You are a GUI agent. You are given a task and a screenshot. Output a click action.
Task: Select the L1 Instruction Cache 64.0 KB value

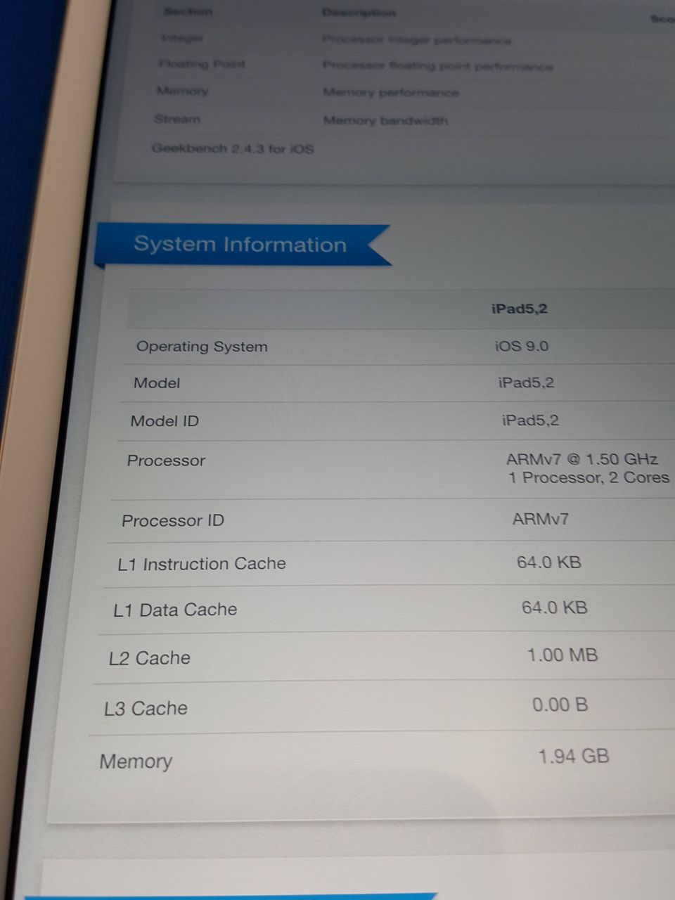(549, 562)
